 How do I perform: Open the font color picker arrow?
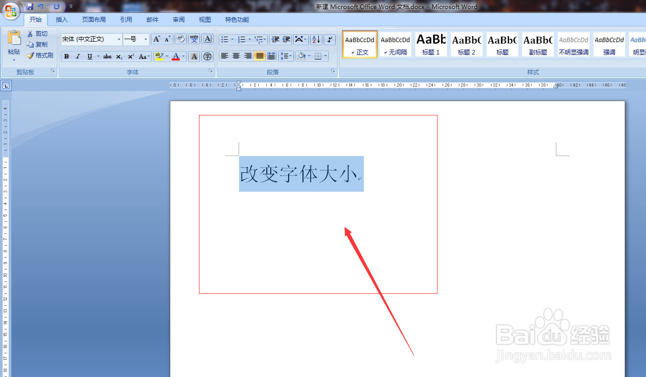(183, 57)
